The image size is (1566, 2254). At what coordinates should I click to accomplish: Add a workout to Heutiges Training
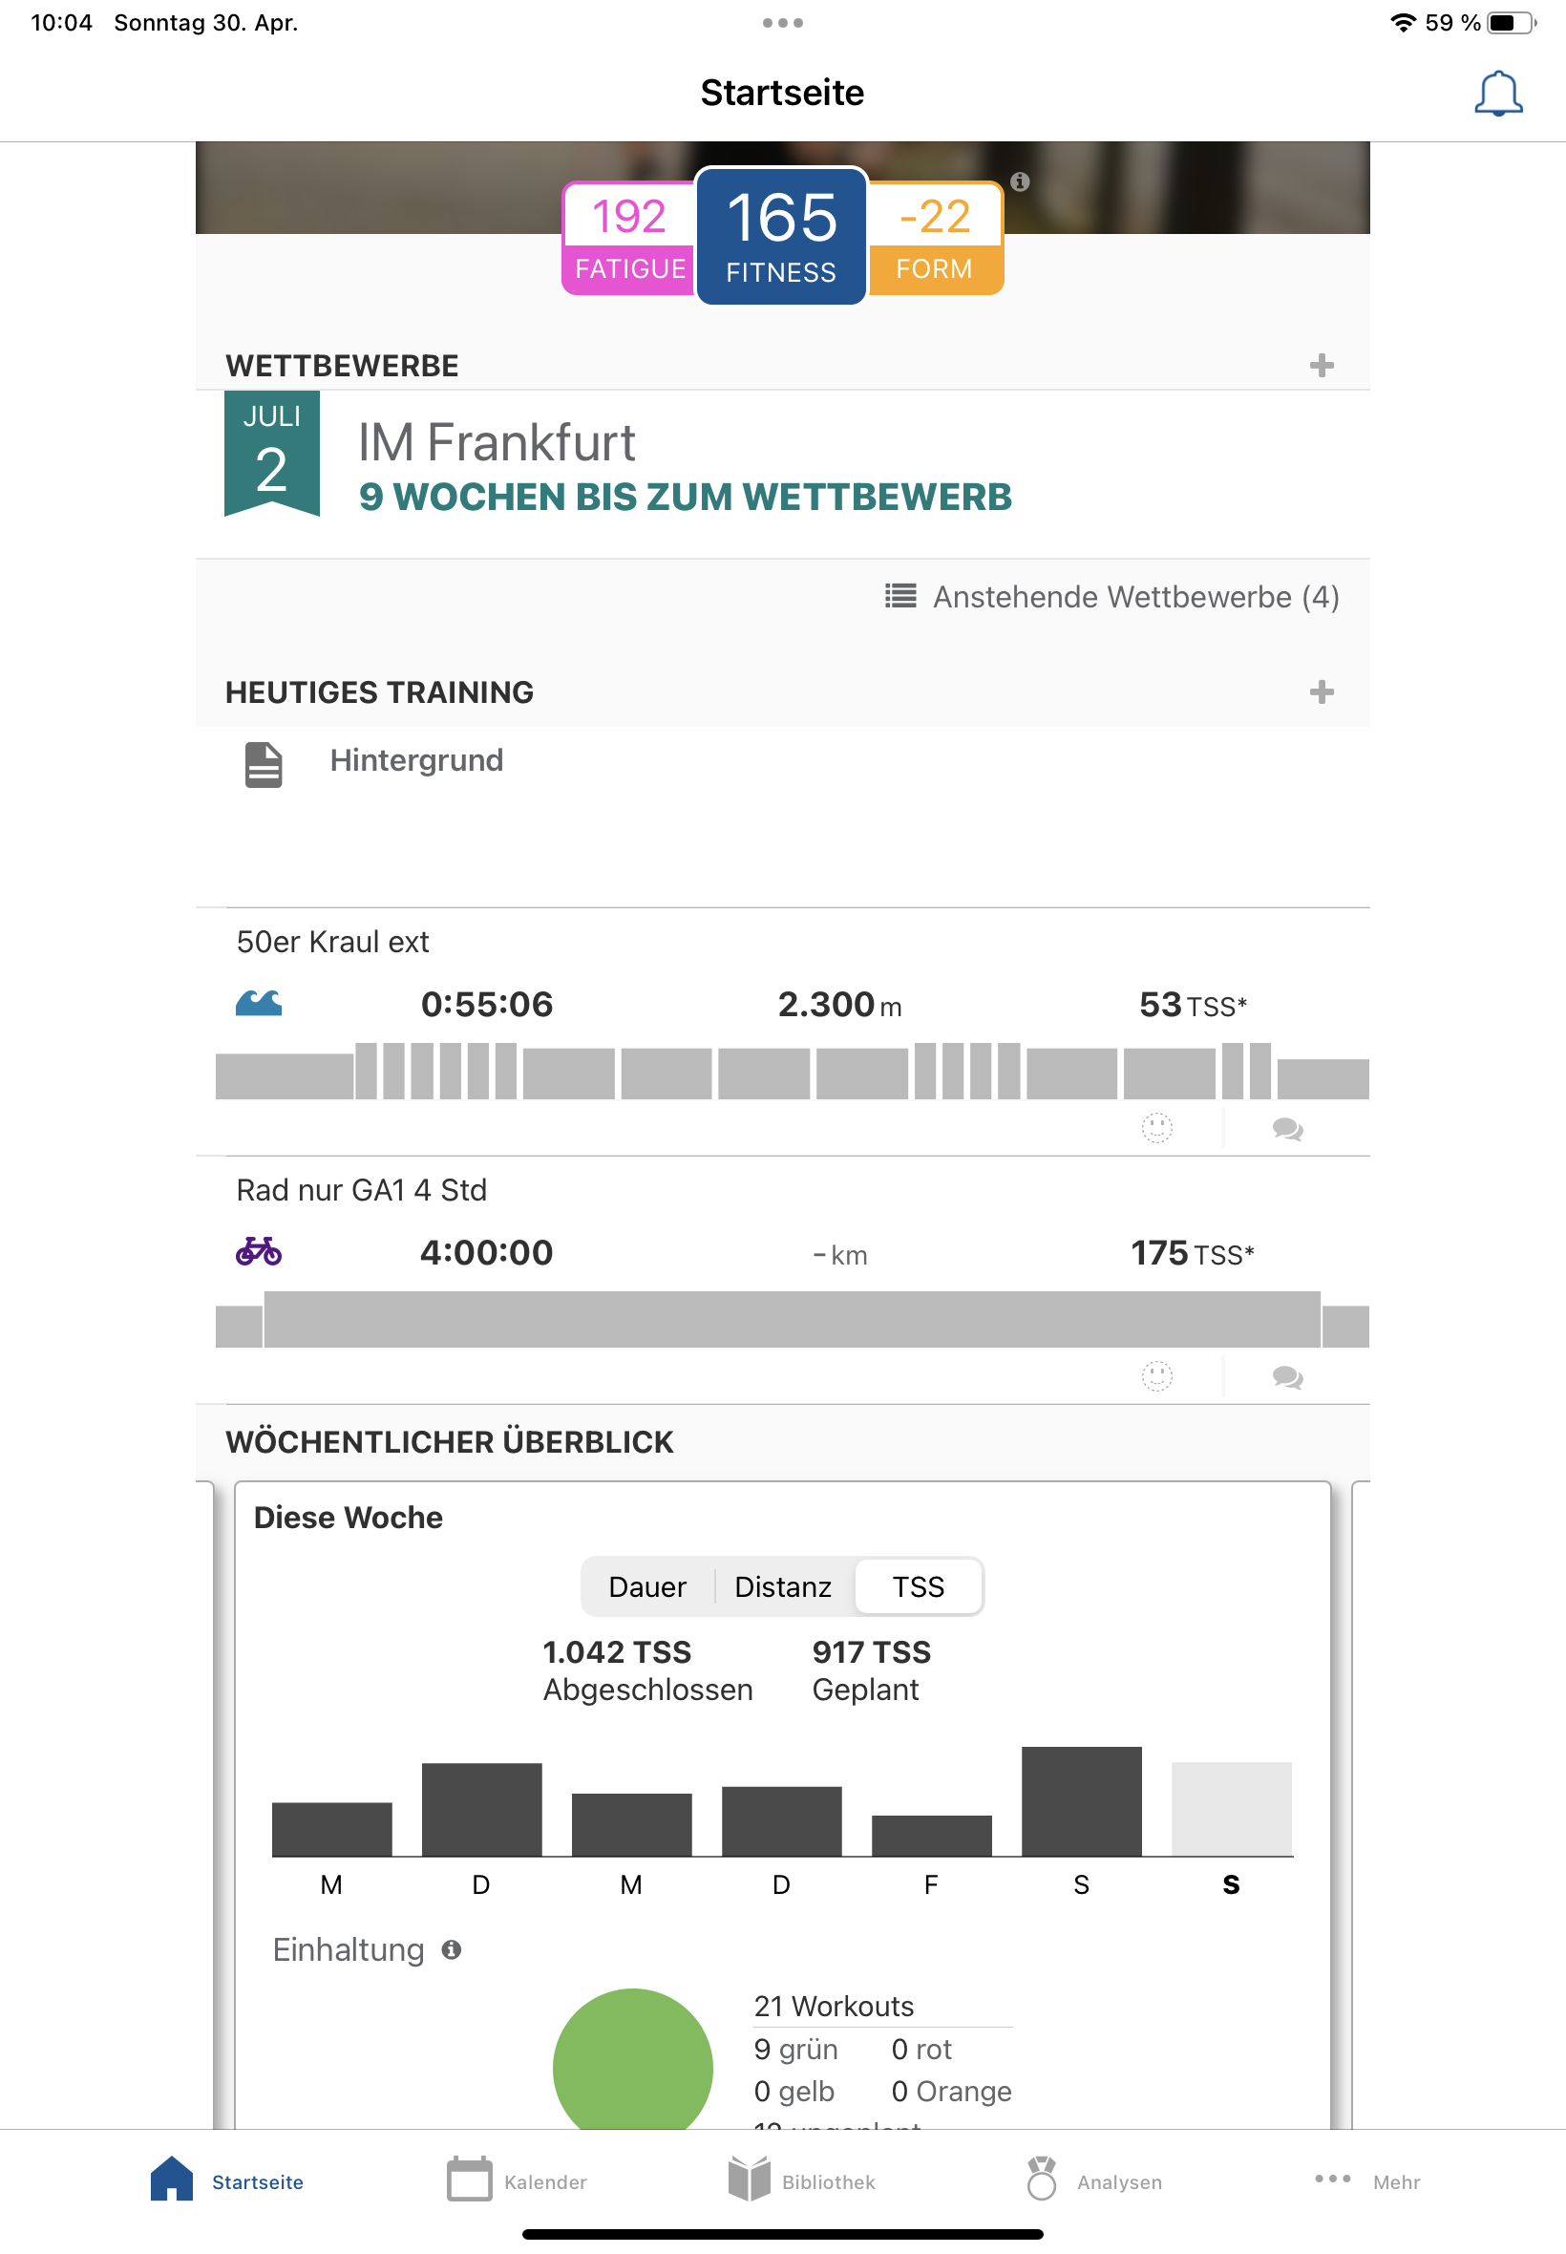click(x=1321, y=691)
